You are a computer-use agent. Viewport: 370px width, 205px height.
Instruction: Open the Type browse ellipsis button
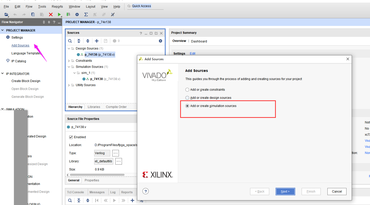tap(116, 153)
